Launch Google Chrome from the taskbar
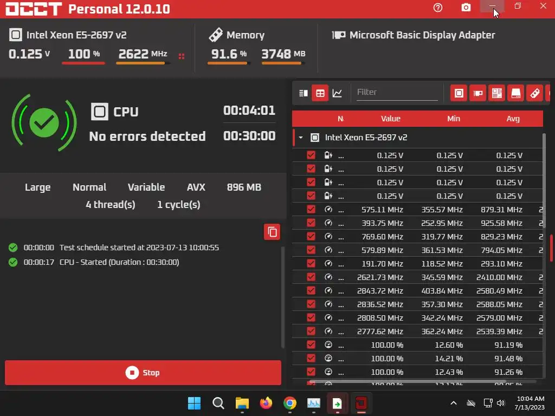This screenshot has width=555, height=416. coord(290,403)
